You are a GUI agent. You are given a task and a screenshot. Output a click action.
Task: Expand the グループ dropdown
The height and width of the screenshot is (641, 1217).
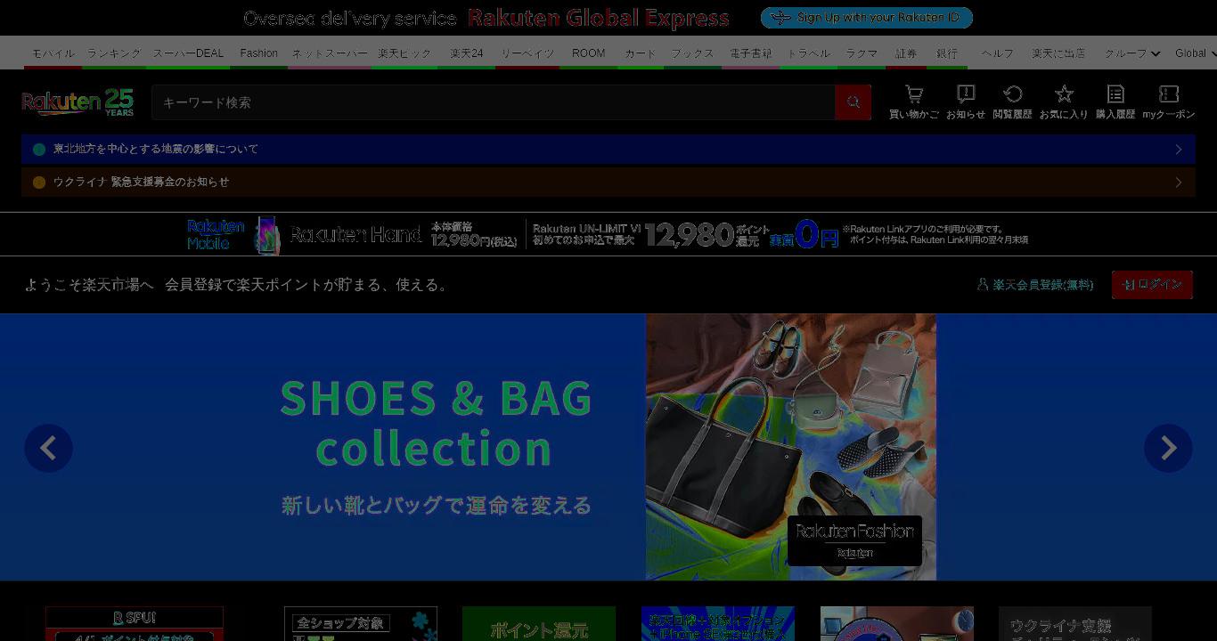(x=1132, y=53)
